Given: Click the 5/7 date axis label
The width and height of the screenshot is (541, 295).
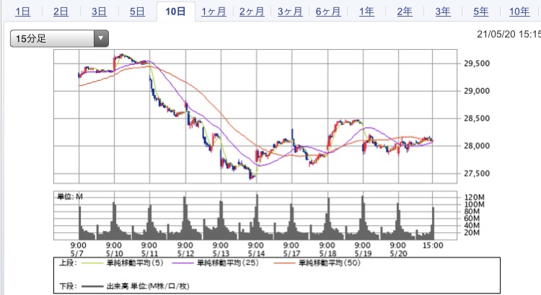Looking at the screenshot, I should point(77,254).
